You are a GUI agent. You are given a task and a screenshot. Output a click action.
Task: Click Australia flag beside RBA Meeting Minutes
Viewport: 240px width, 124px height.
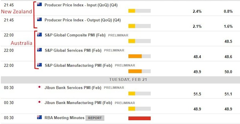(x=39, y=117)
